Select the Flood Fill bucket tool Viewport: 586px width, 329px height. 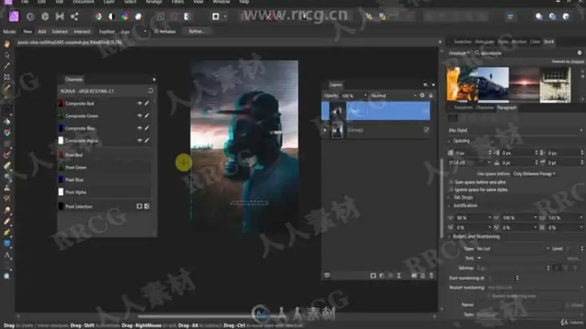pyautogui.click(x=7, y=121)
